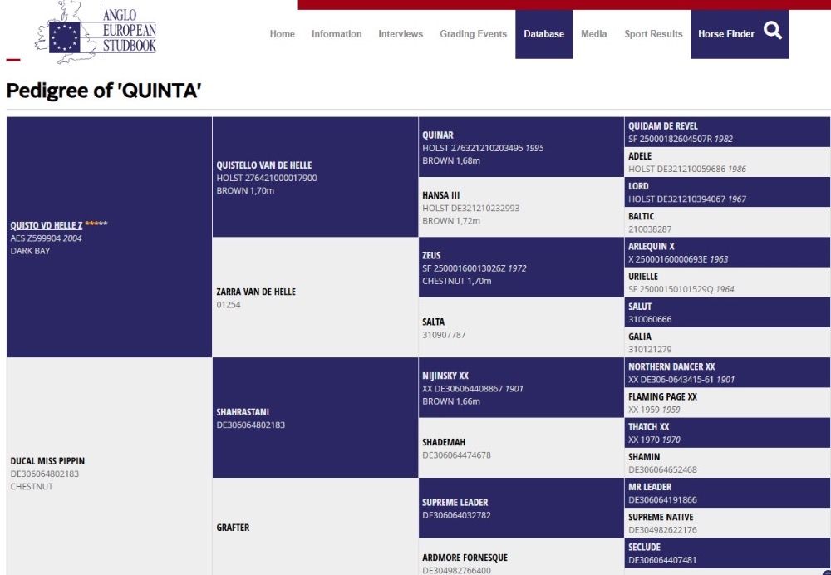Viewport: 831px width, 575px height.
Task: Click the star rating beside Quisto VD Helle Z
Action: click(x=96, y=224)
